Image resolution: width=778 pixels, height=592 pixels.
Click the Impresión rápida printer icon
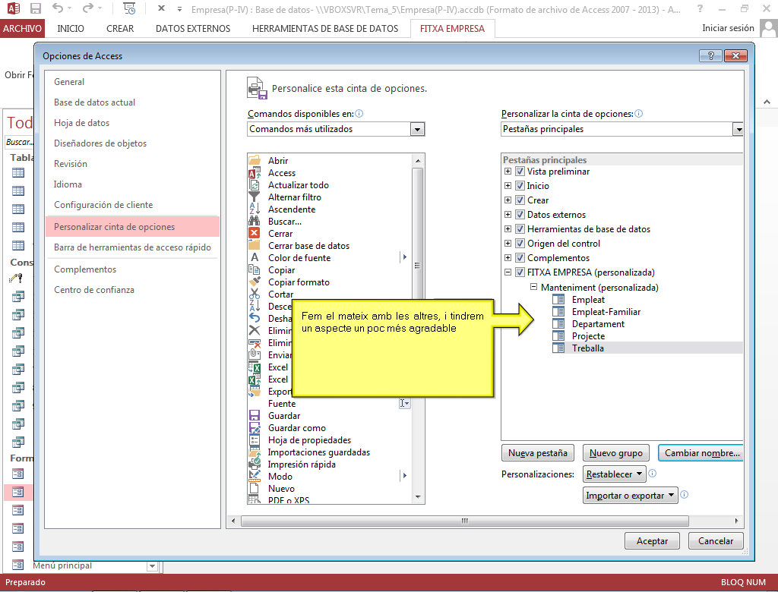point(254,464)
